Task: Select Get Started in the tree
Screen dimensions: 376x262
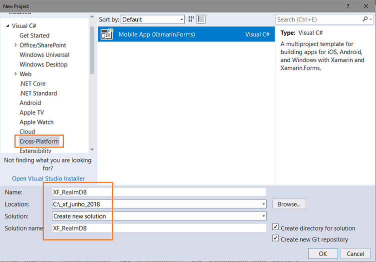Action: [x=34, y=35]
